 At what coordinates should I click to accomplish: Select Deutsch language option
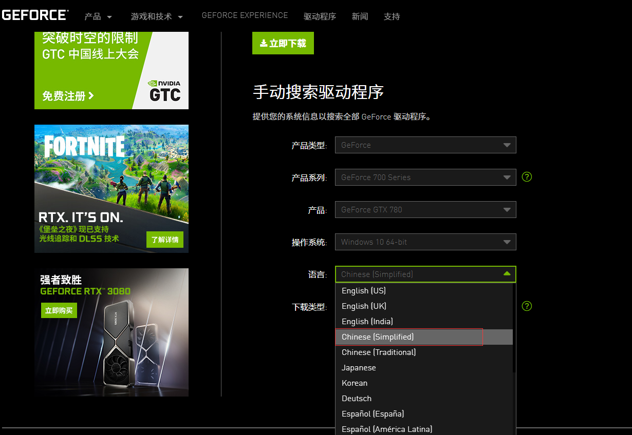[x=424, y=399]
